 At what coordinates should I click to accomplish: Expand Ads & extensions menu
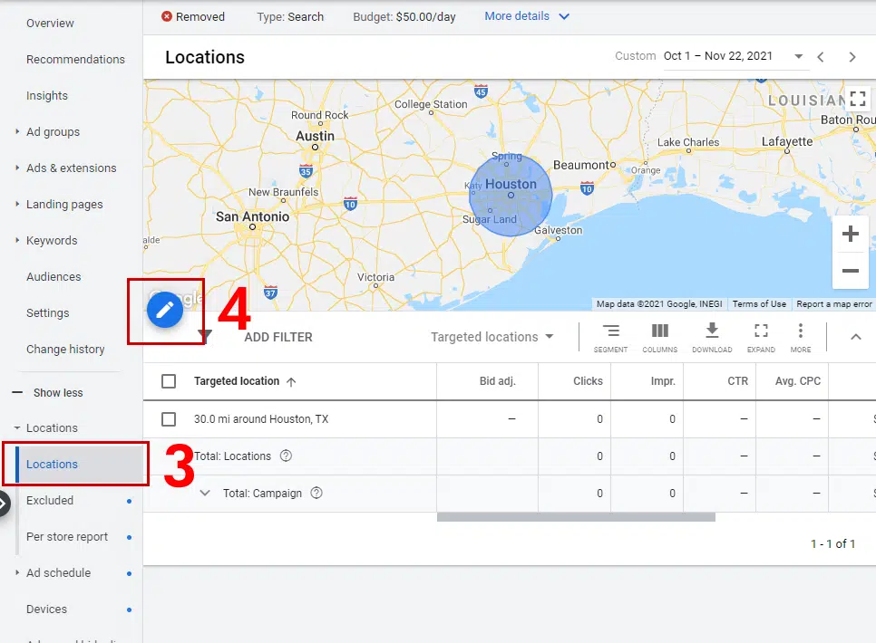(17, 168)
